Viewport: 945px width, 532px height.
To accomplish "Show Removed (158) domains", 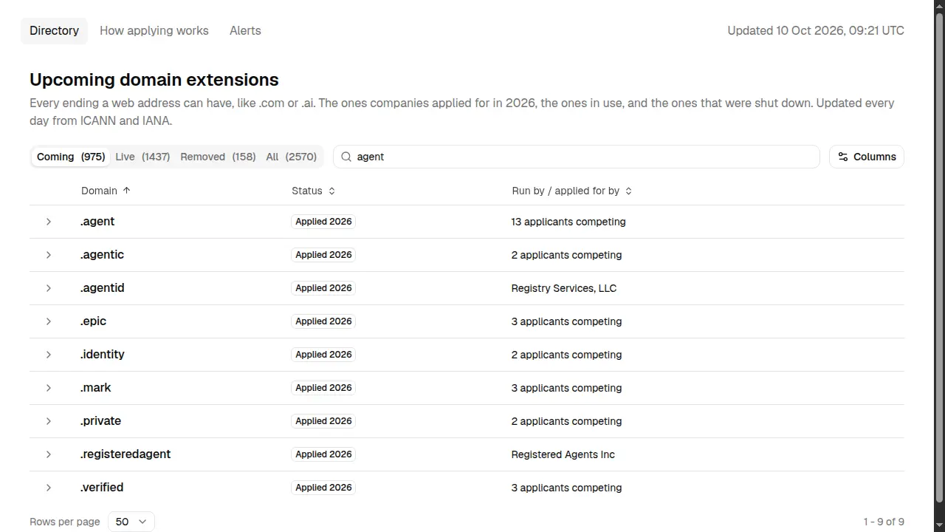I will (x=218, y=157).
